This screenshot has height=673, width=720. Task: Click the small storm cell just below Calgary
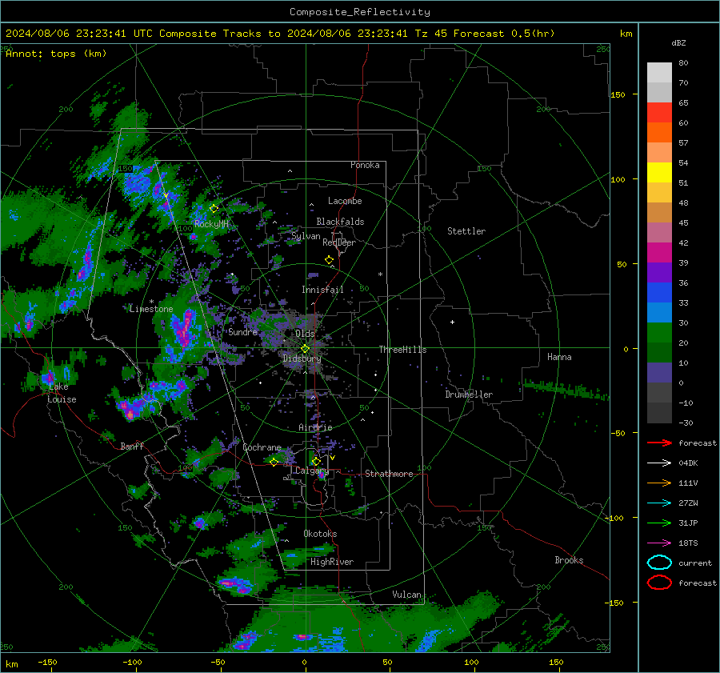(x=322, y=475)
